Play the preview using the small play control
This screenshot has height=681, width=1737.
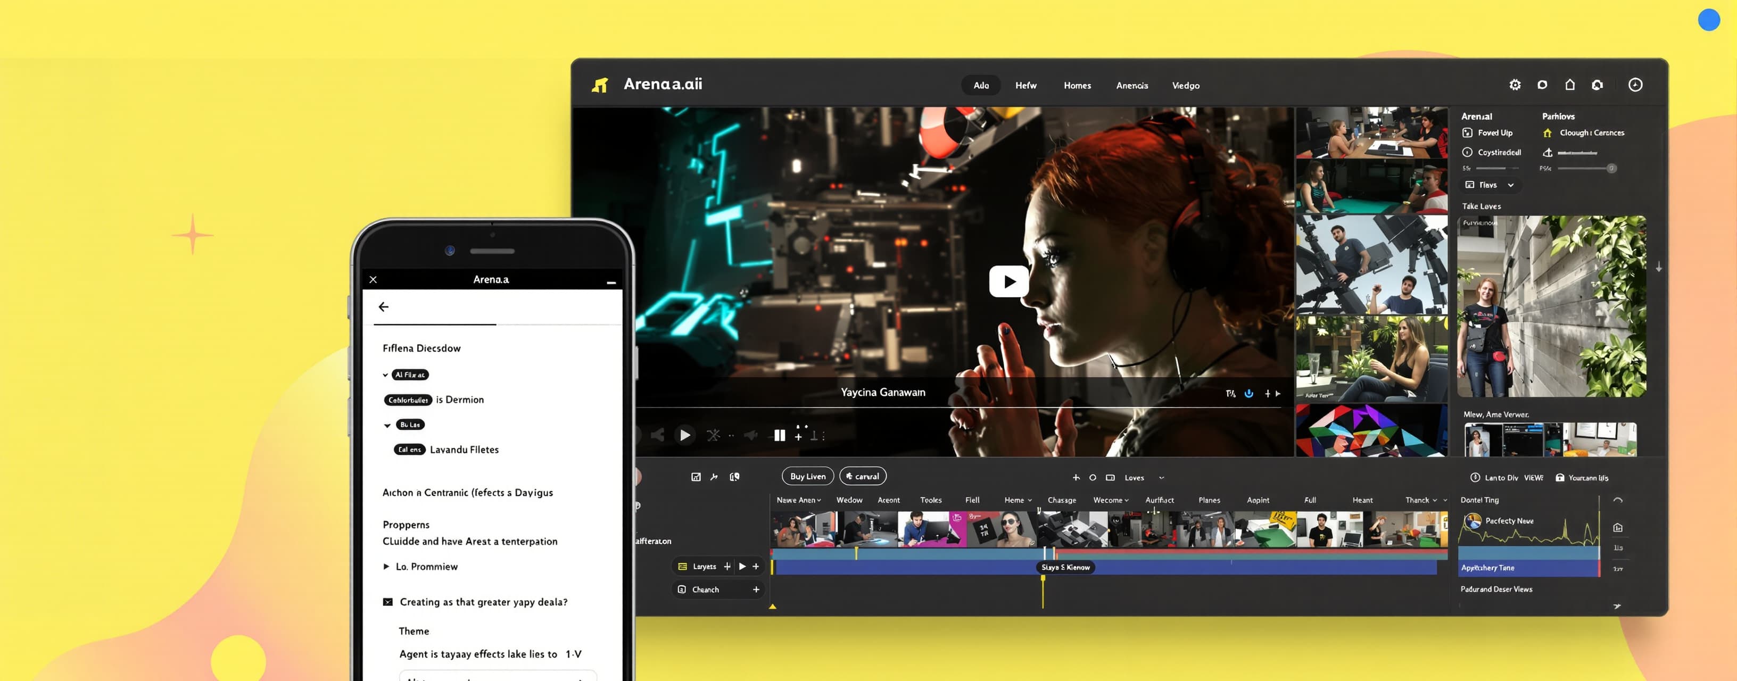click(684, 436)
